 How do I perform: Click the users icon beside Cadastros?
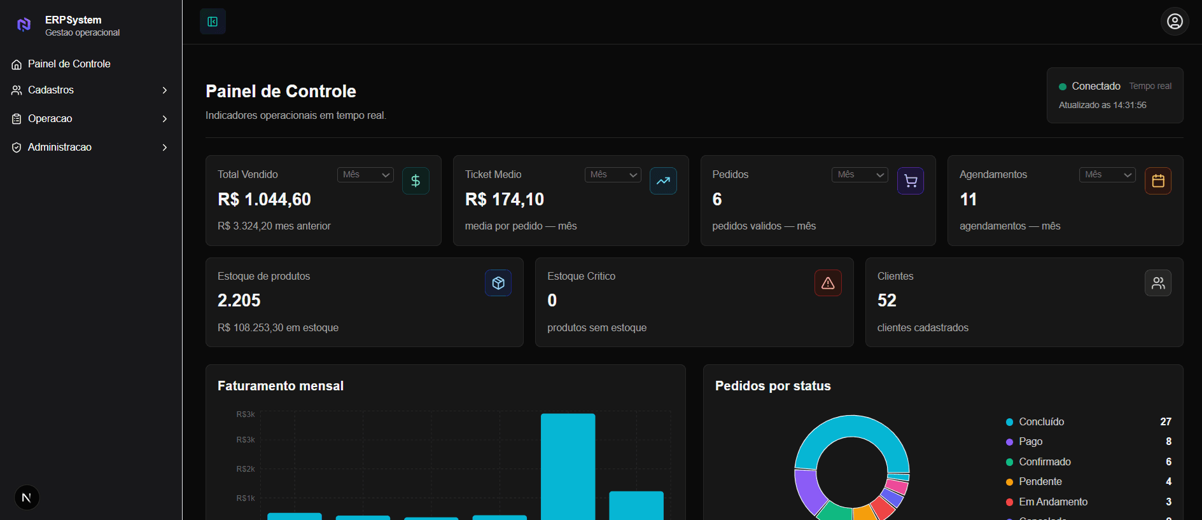click(x=17, y=90)
